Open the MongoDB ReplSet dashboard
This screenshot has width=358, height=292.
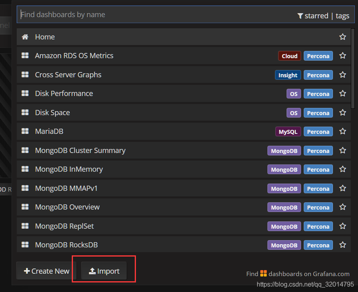click(183, 226)
